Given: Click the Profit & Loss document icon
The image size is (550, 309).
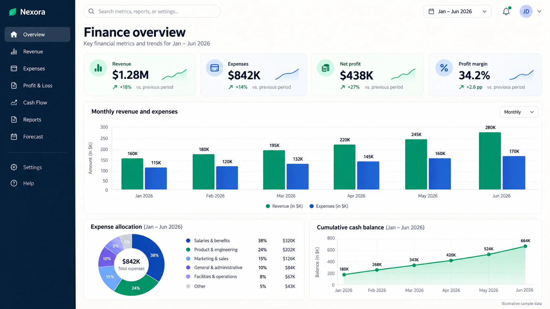Looking at the screenshot, I should 14,85.
